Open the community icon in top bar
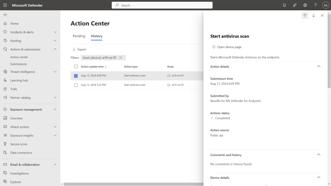The image size is (331, 186). pos(295,5)
